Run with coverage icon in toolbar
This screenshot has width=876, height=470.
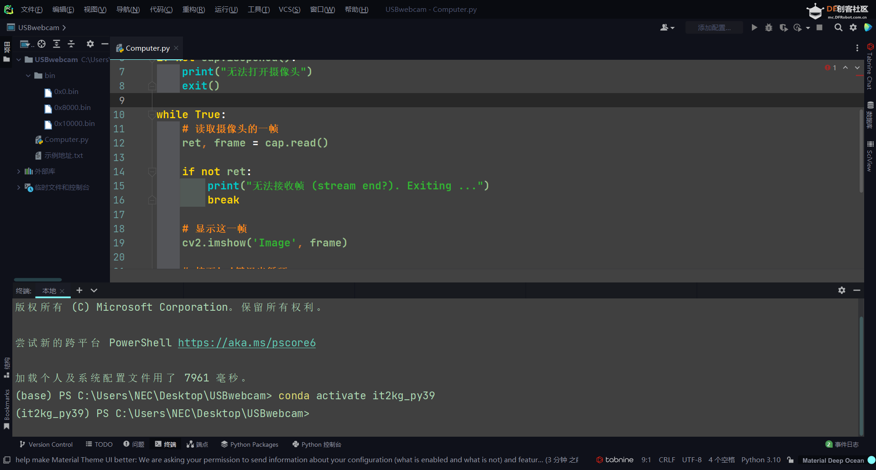[783, 28]
